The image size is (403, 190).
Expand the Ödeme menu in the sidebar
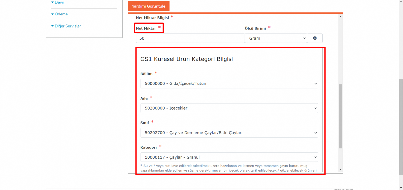pyautogui.click(x=61, y=14)
